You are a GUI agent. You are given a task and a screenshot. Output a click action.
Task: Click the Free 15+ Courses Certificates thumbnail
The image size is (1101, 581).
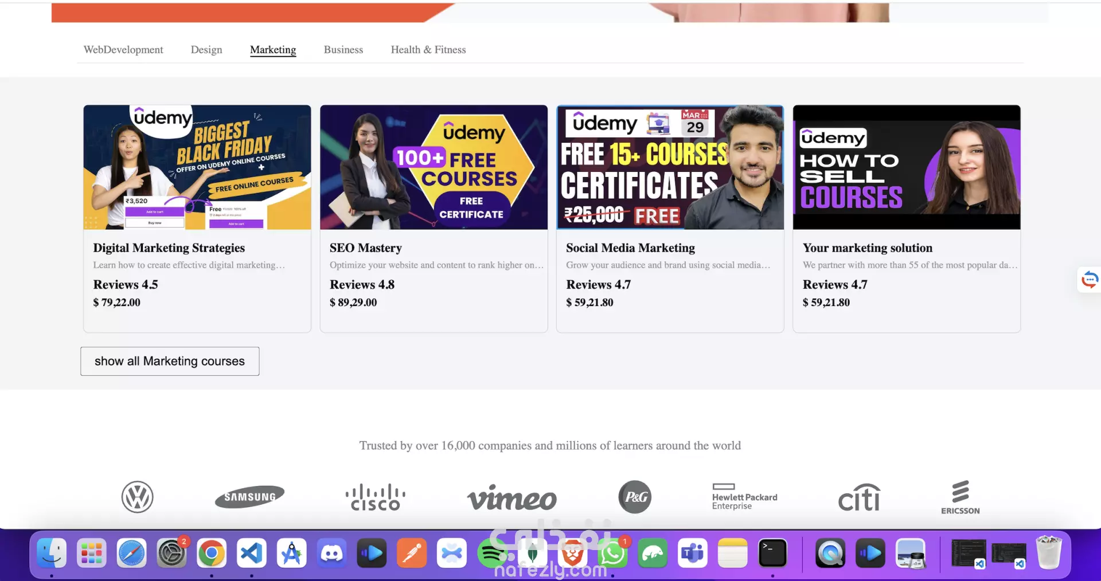click(x=670, y=167)
